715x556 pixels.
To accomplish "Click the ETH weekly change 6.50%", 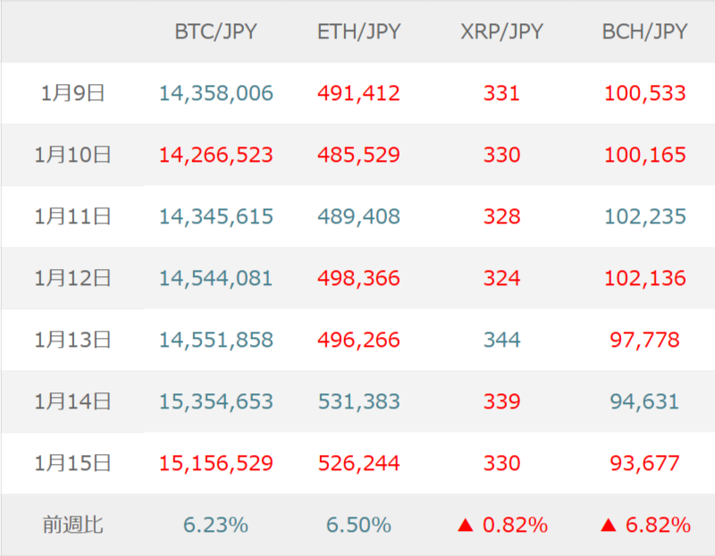I will tap(358, 525).
